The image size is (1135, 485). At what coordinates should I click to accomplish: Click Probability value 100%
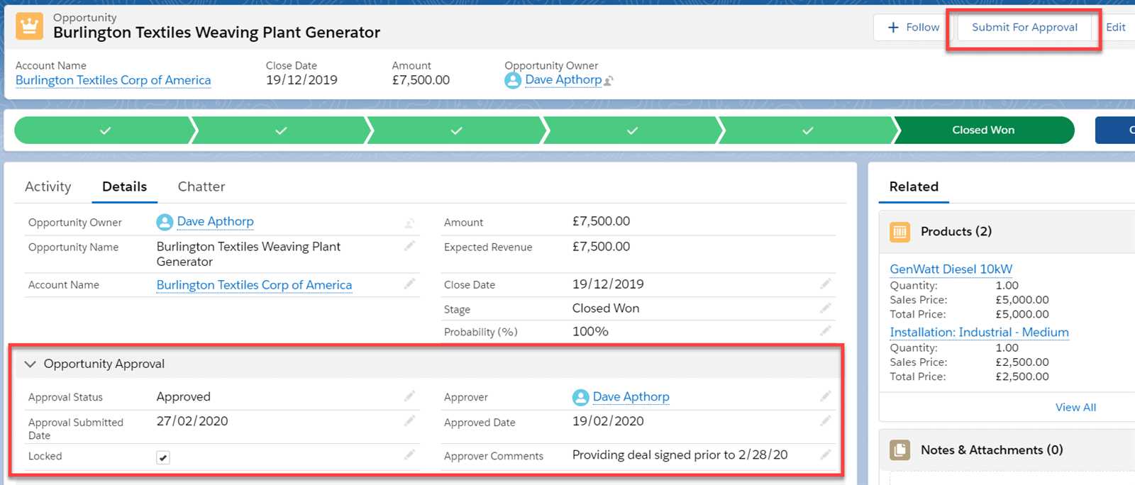pos(590,331)
